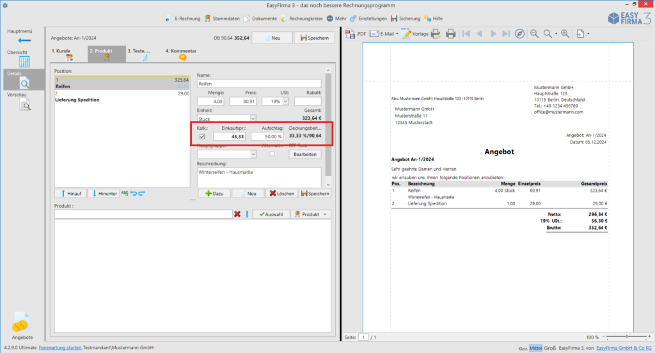Screen dimensions: 655x353
Task: Clear product search with red X
Action: tap(237, 214)
